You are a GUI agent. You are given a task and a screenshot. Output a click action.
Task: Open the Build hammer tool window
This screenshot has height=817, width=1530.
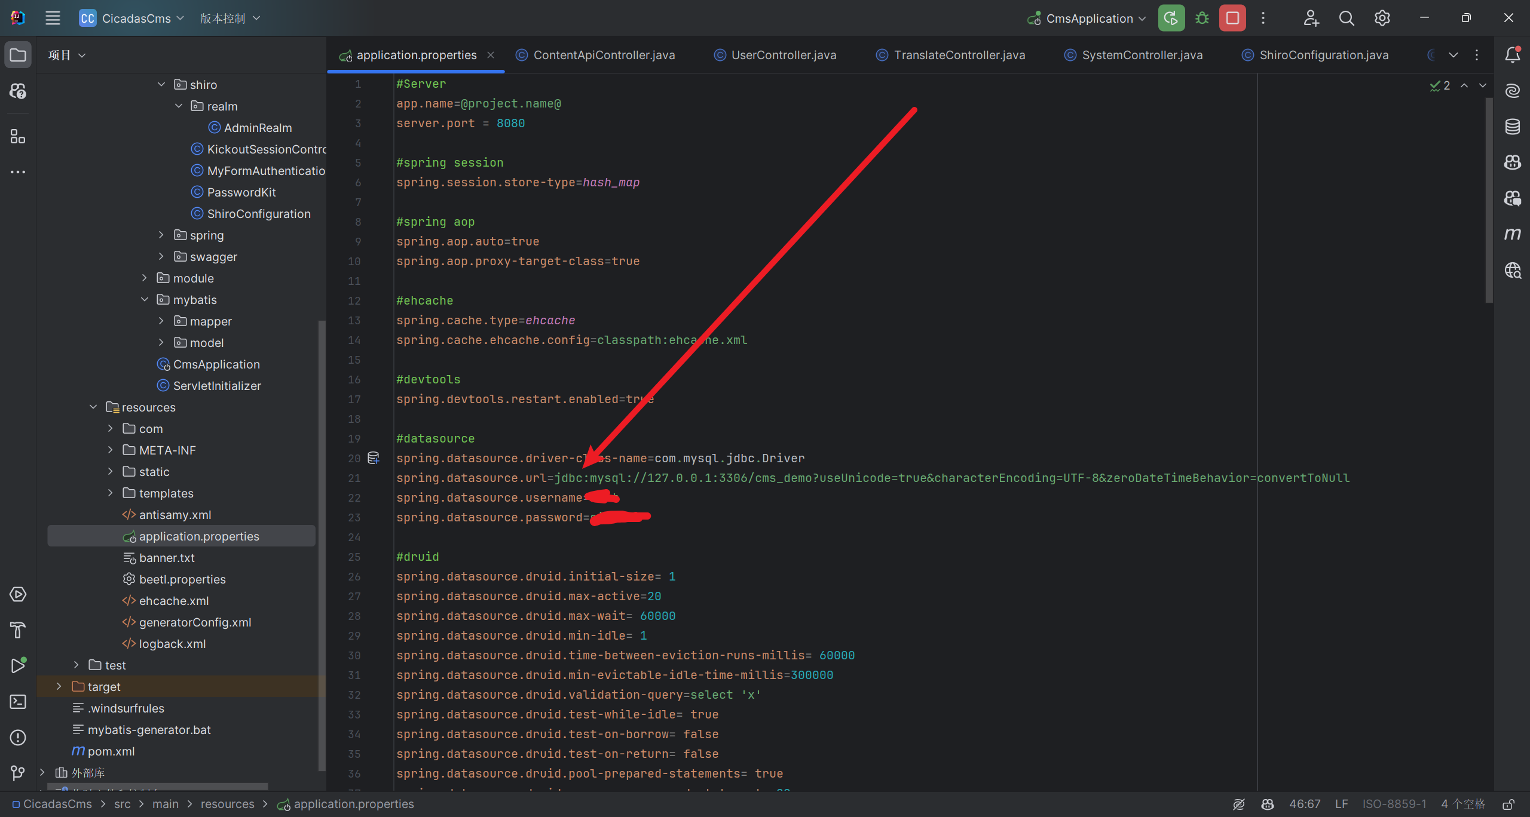pos(18,630)
